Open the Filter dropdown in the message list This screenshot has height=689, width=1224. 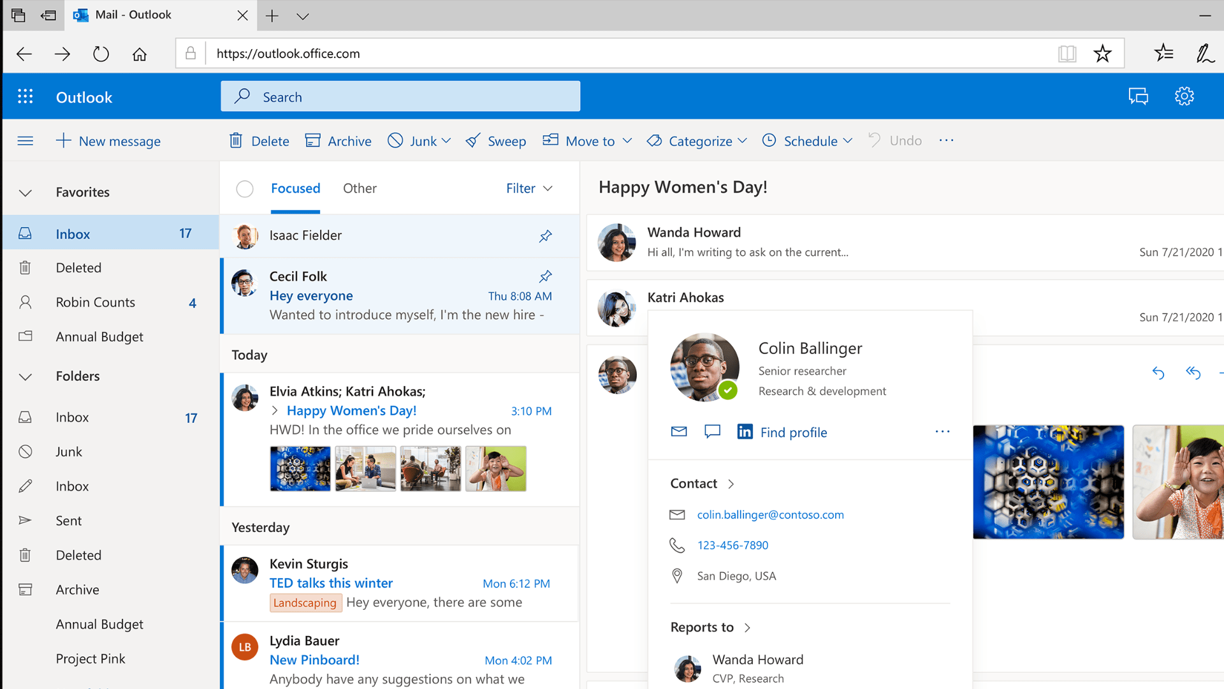point(528,188)
